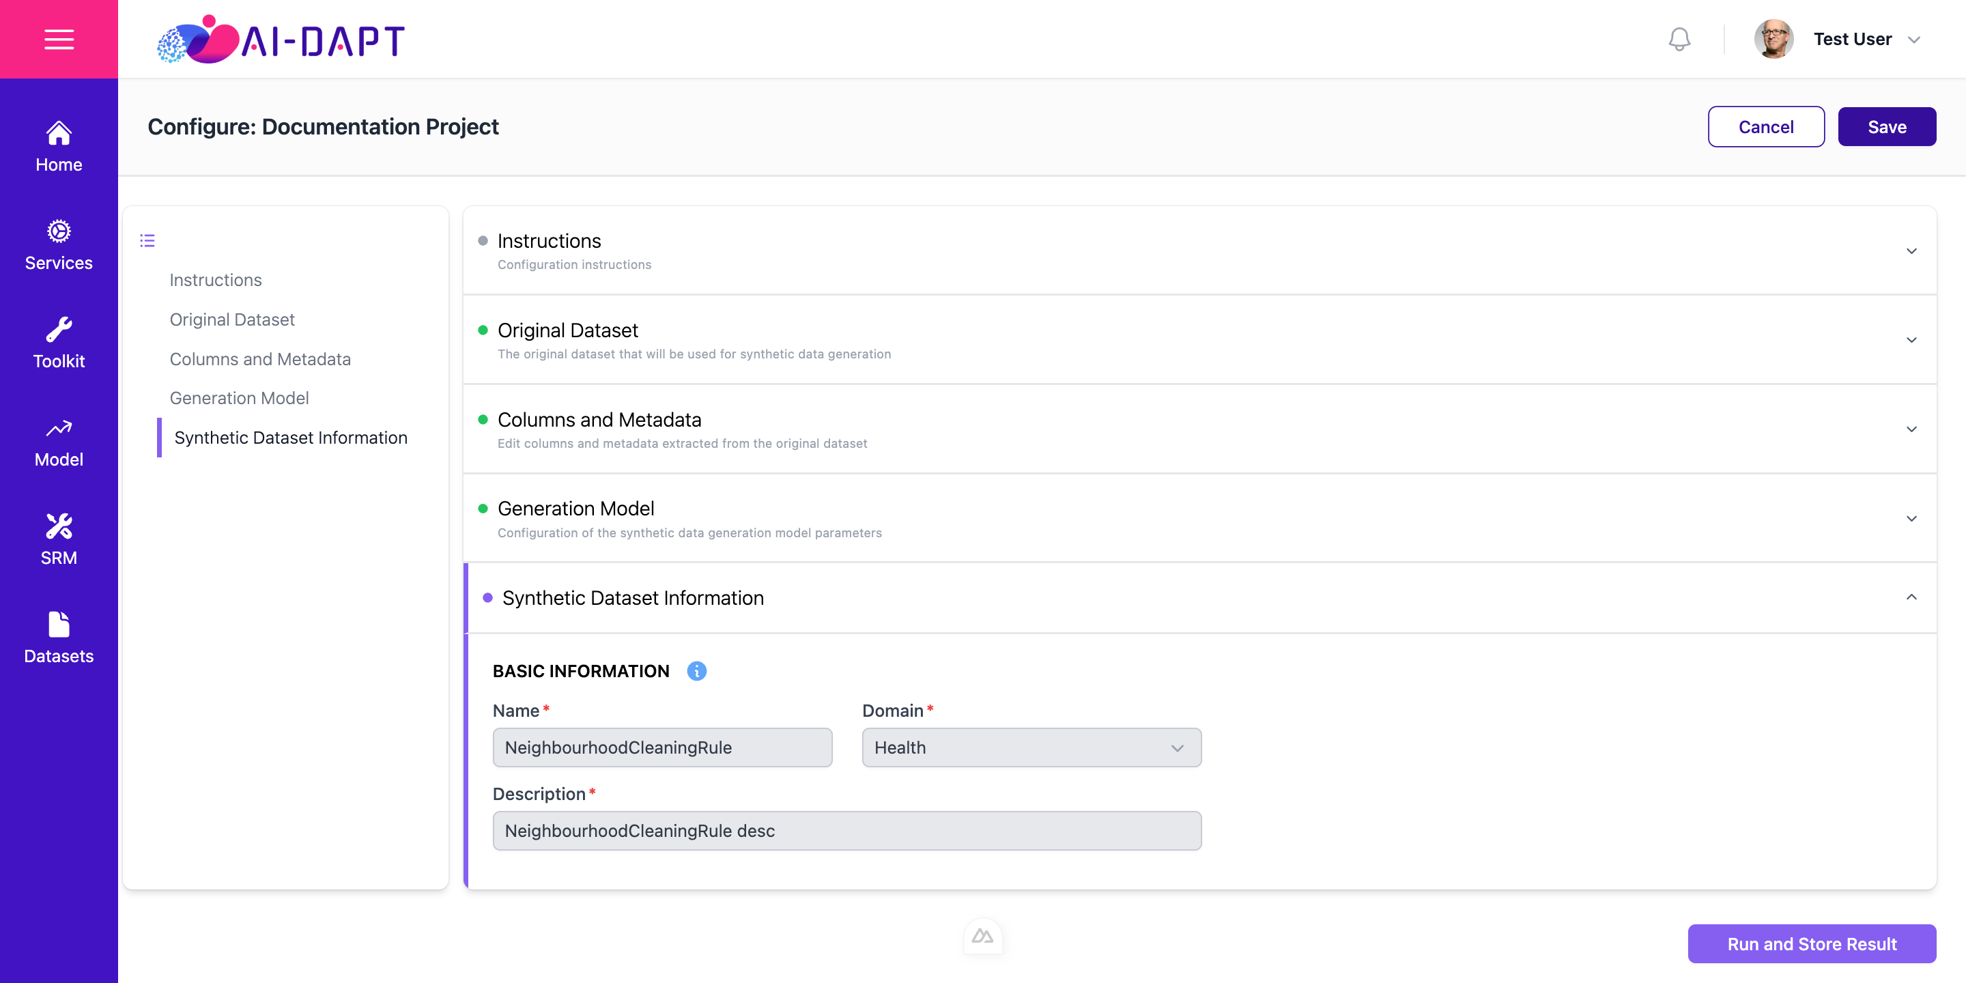1966x983 pixels.
Task: Click Run and Store Result
Action: (1811, 944)
